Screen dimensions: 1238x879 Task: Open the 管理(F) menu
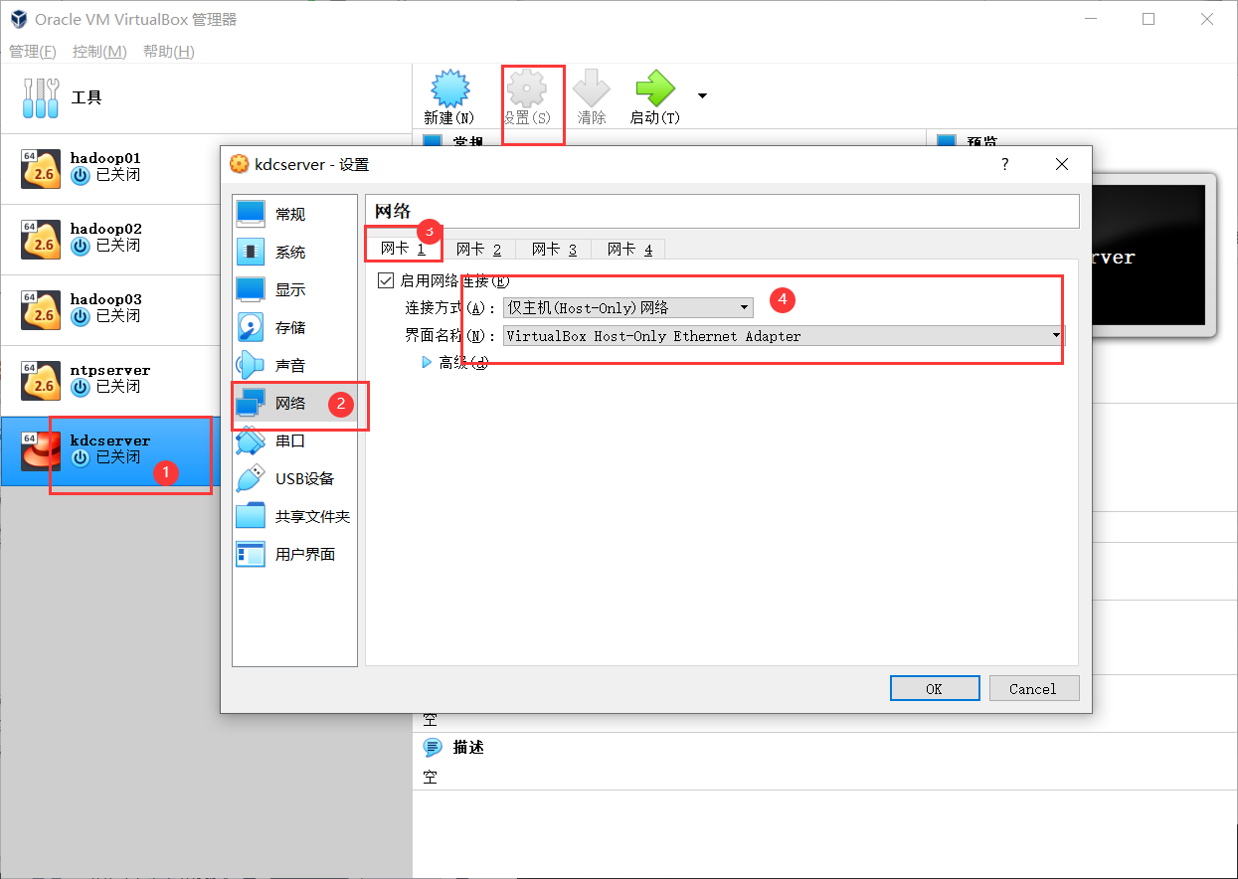[x=33, y=52]
